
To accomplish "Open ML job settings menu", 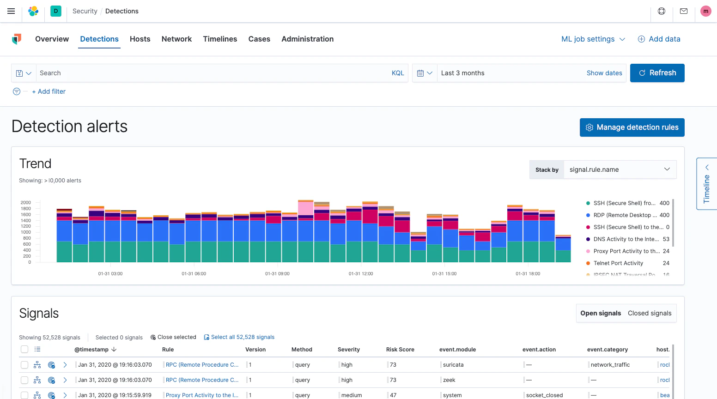I will click(x=593, y=39).
